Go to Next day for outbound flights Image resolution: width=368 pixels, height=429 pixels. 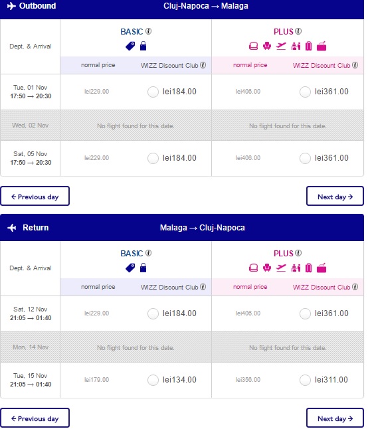[x=335, y=196]
